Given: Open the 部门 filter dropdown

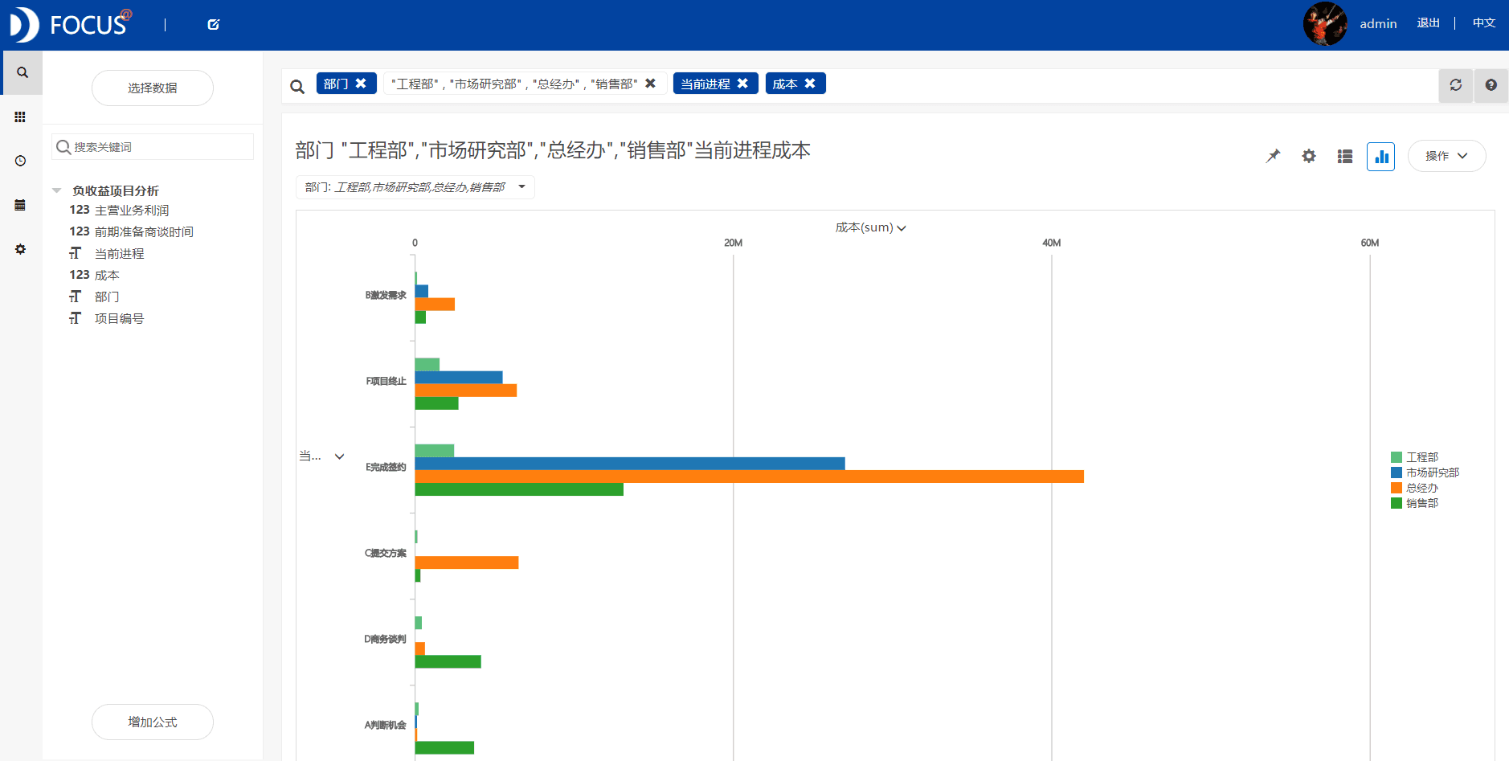Looking at the screenshot, I should pyautogui.click(x=415, y=187).
